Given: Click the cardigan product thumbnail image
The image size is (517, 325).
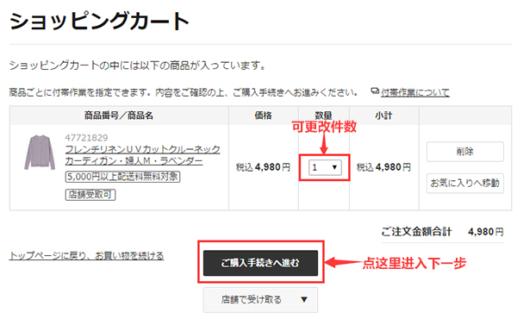Looking at the screenshot, I should [x=40, y=152].
